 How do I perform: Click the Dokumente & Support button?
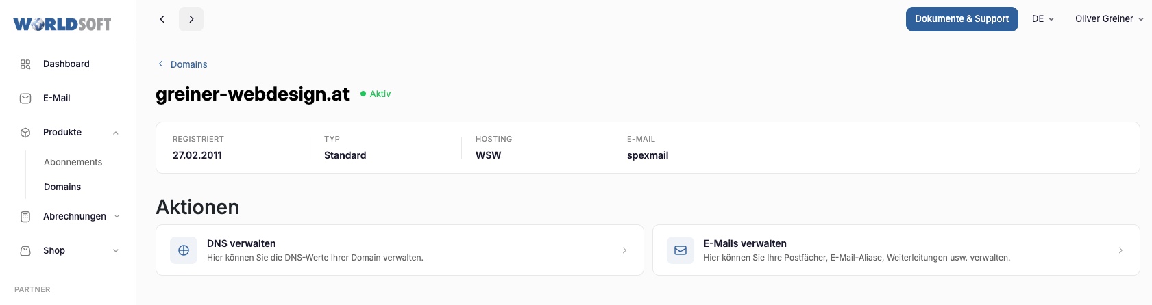(x=961, y=19)
